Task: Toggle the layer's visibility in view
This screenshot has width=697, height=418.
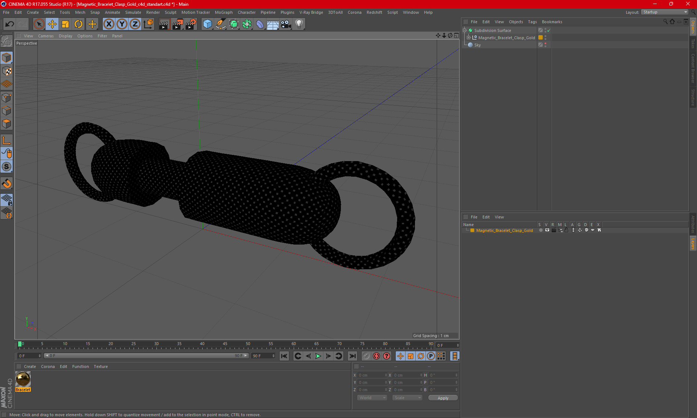Action: pyautogui.click(x=547, y=230)
